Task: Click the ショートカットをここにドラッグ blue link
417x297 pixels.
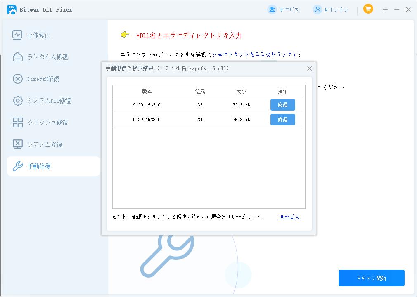Action: coord(254,54)
